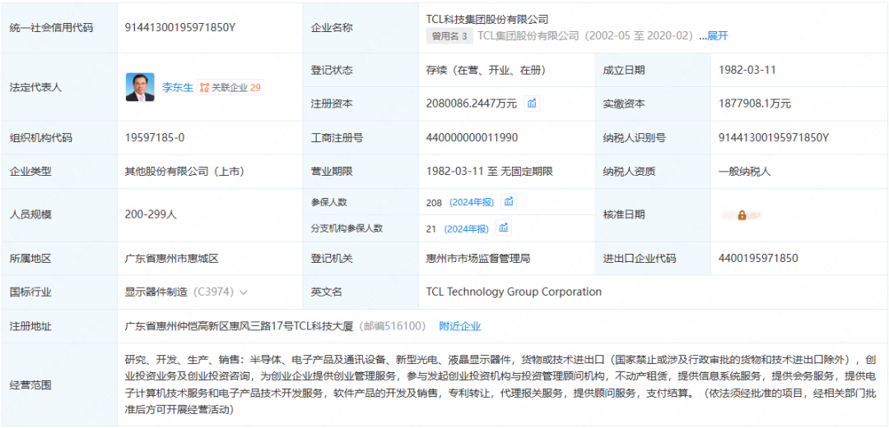This screenshot has width=889, height=428.
Task: Open the trend chart icon next to 208 (2024年报)
Action: (509, 202)
